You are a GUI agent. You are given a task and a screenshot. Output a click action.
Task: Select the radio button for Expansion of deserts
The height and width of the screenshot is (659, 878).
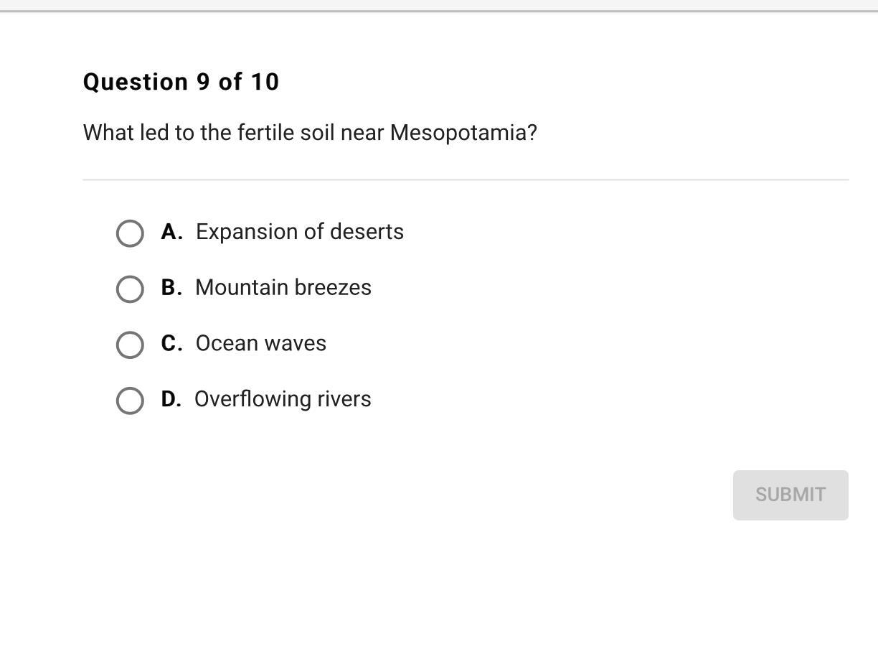tap(130, 233)
